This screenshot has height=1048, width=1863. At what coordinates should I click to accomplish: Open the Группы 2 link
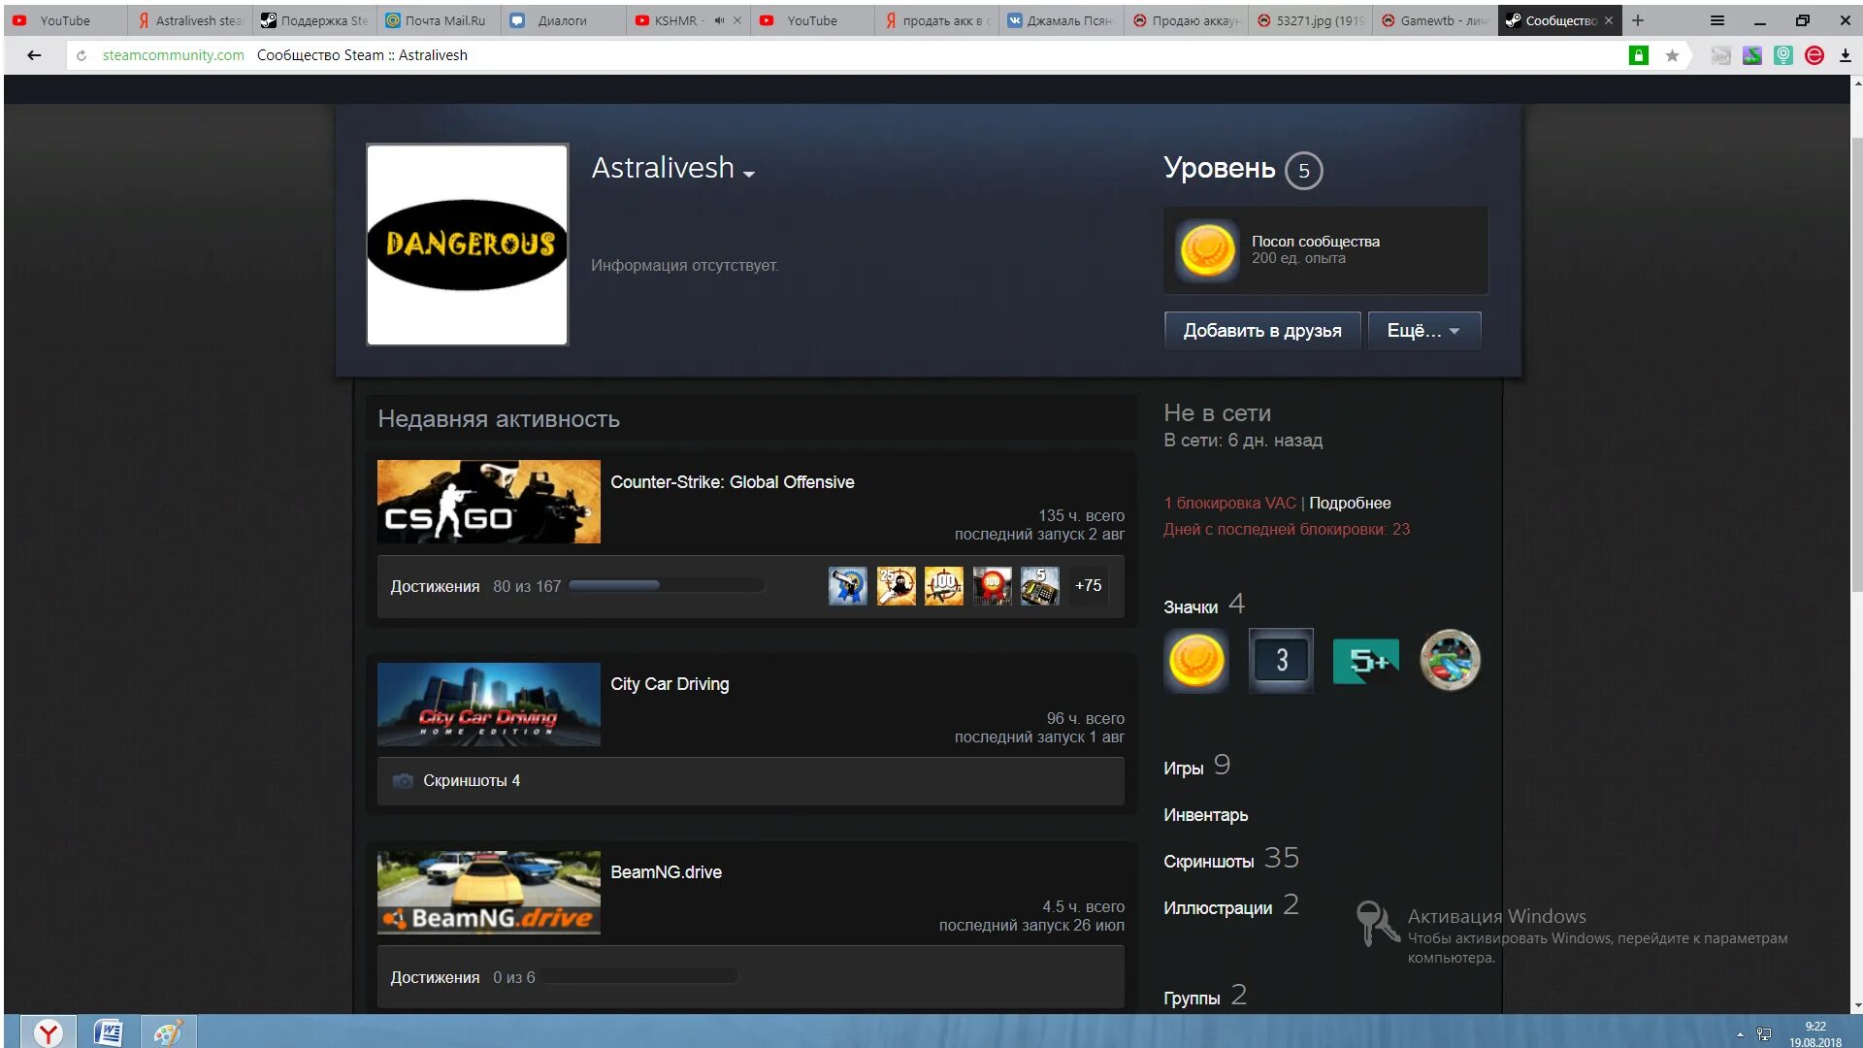coord(1205,996)
